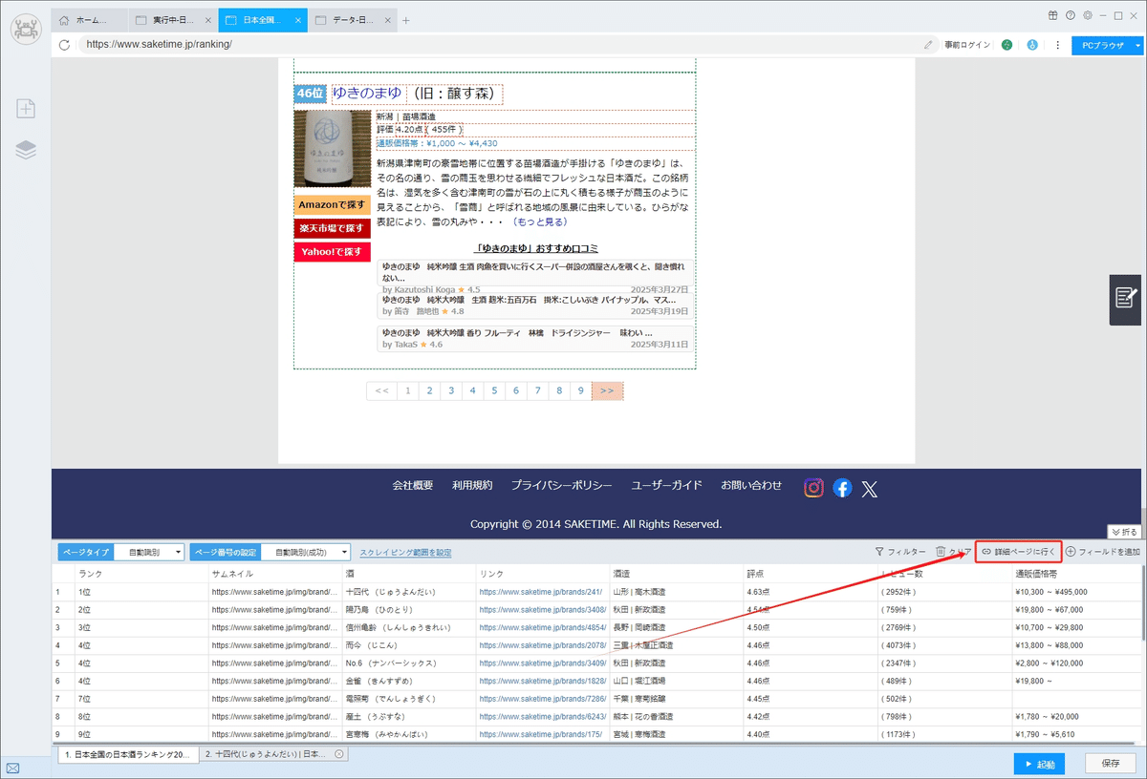This screenshot has width=1147, height=779.
Task: Open the three-dot more menu
Action: [x=1058, y=44]
